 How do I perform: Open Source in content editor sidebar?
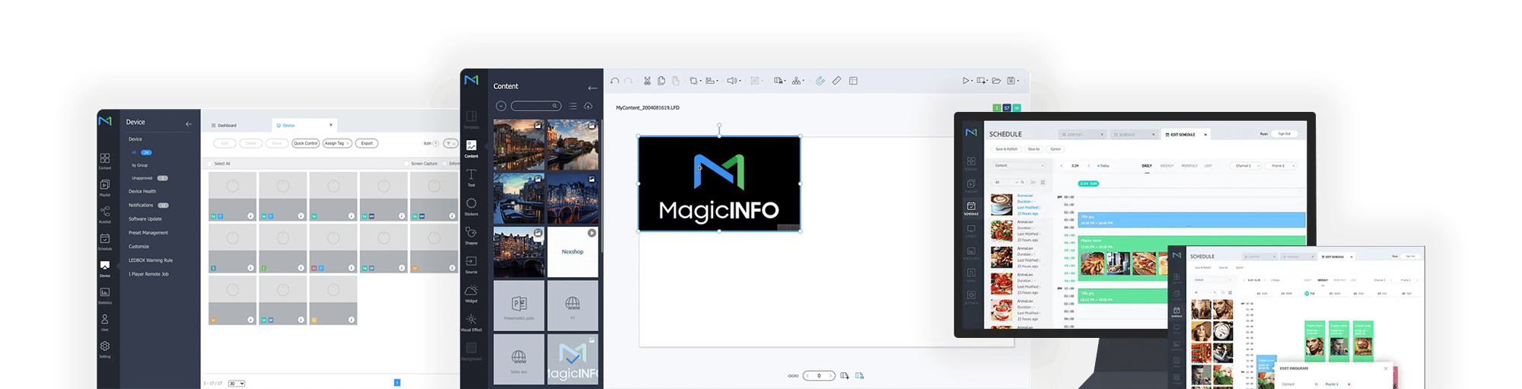pos(471,264)
